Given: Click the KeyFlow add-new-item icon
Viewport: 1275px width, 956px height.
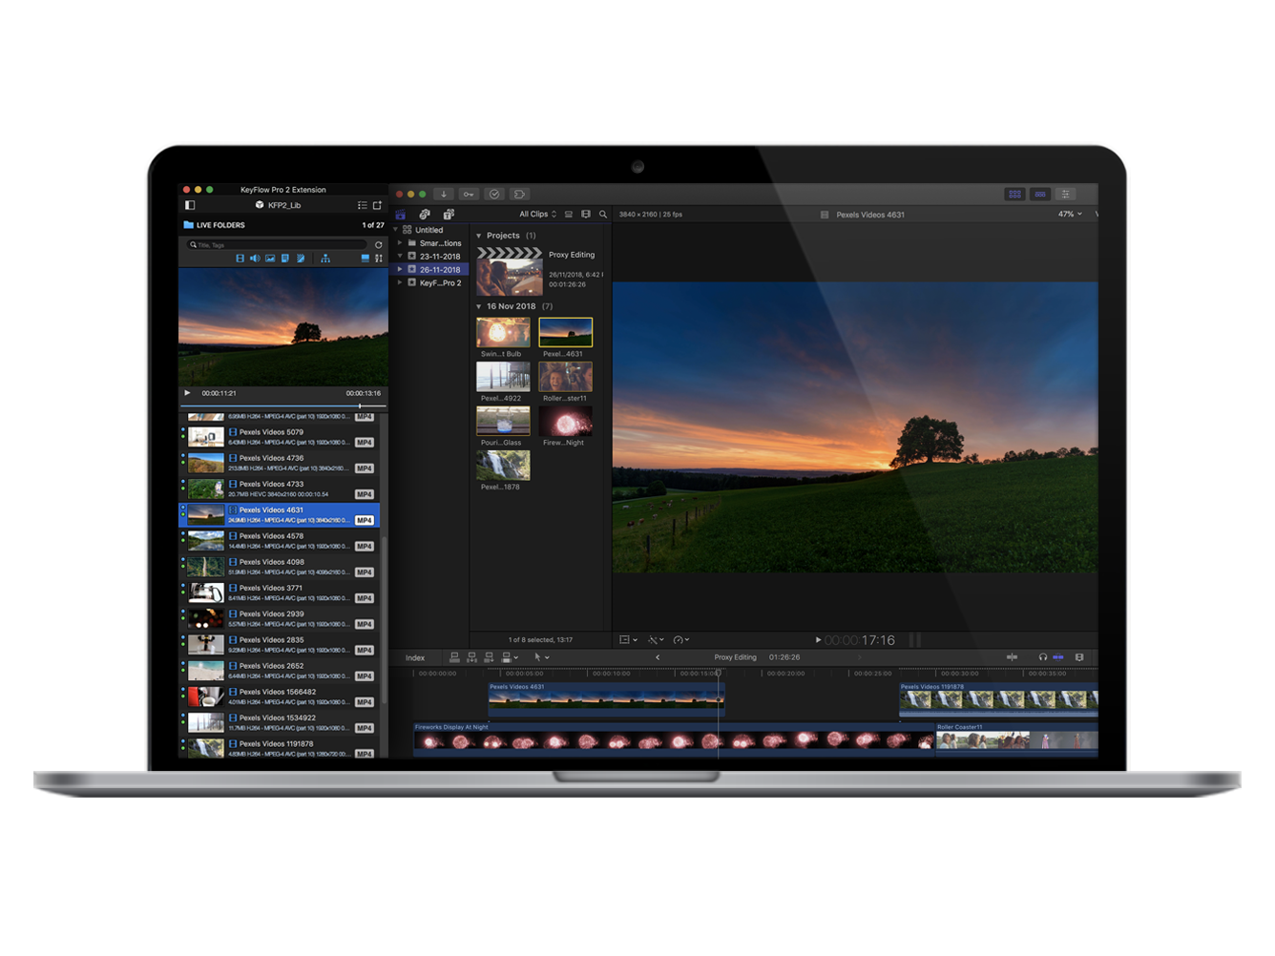Looking at the screenshot, I should tap(377, 205).
